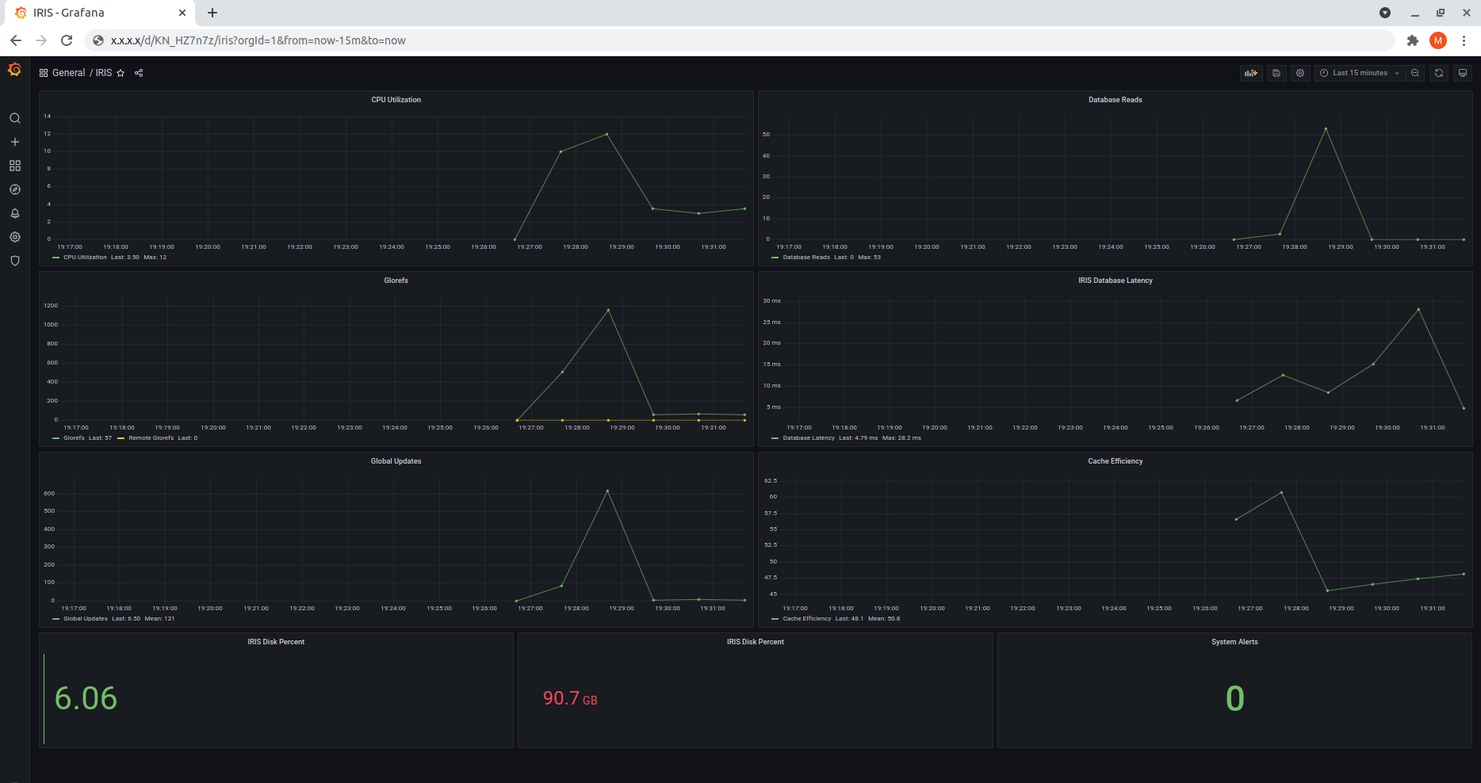Select the IRIS - Grafana browser tab
This screenshot has width=1481, height=783.
(95, 13)
